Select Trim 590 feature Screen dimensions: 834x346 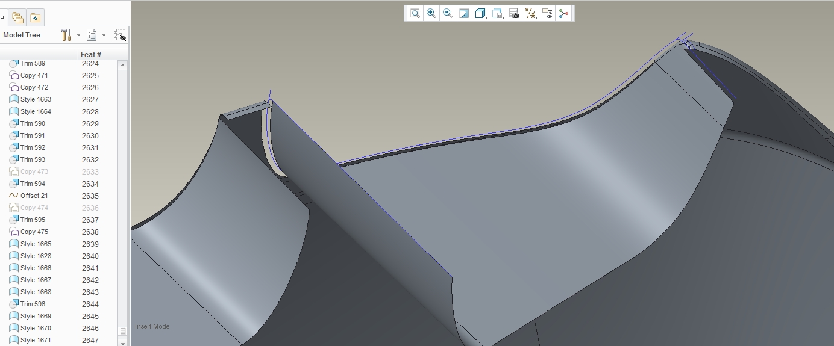click(33, 123)
